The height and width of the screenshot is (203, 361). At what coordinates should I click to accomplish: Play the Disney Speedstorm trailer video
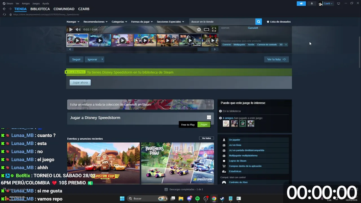71,29
